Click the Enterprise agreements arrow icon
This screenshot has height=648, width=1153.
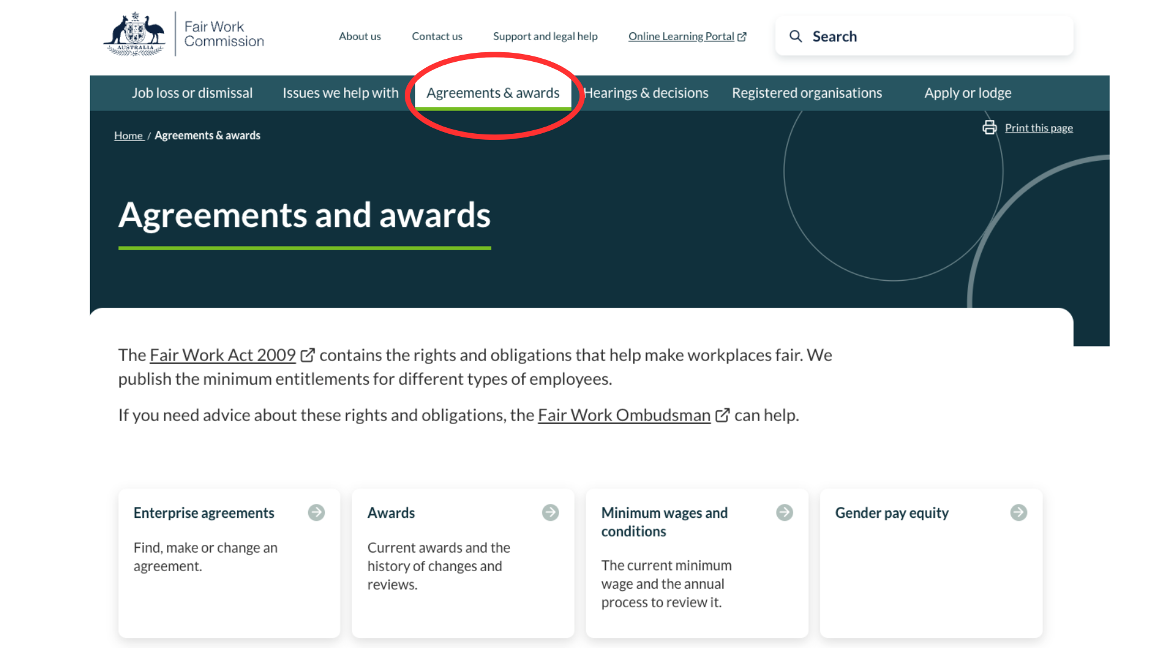pos(316,513)
